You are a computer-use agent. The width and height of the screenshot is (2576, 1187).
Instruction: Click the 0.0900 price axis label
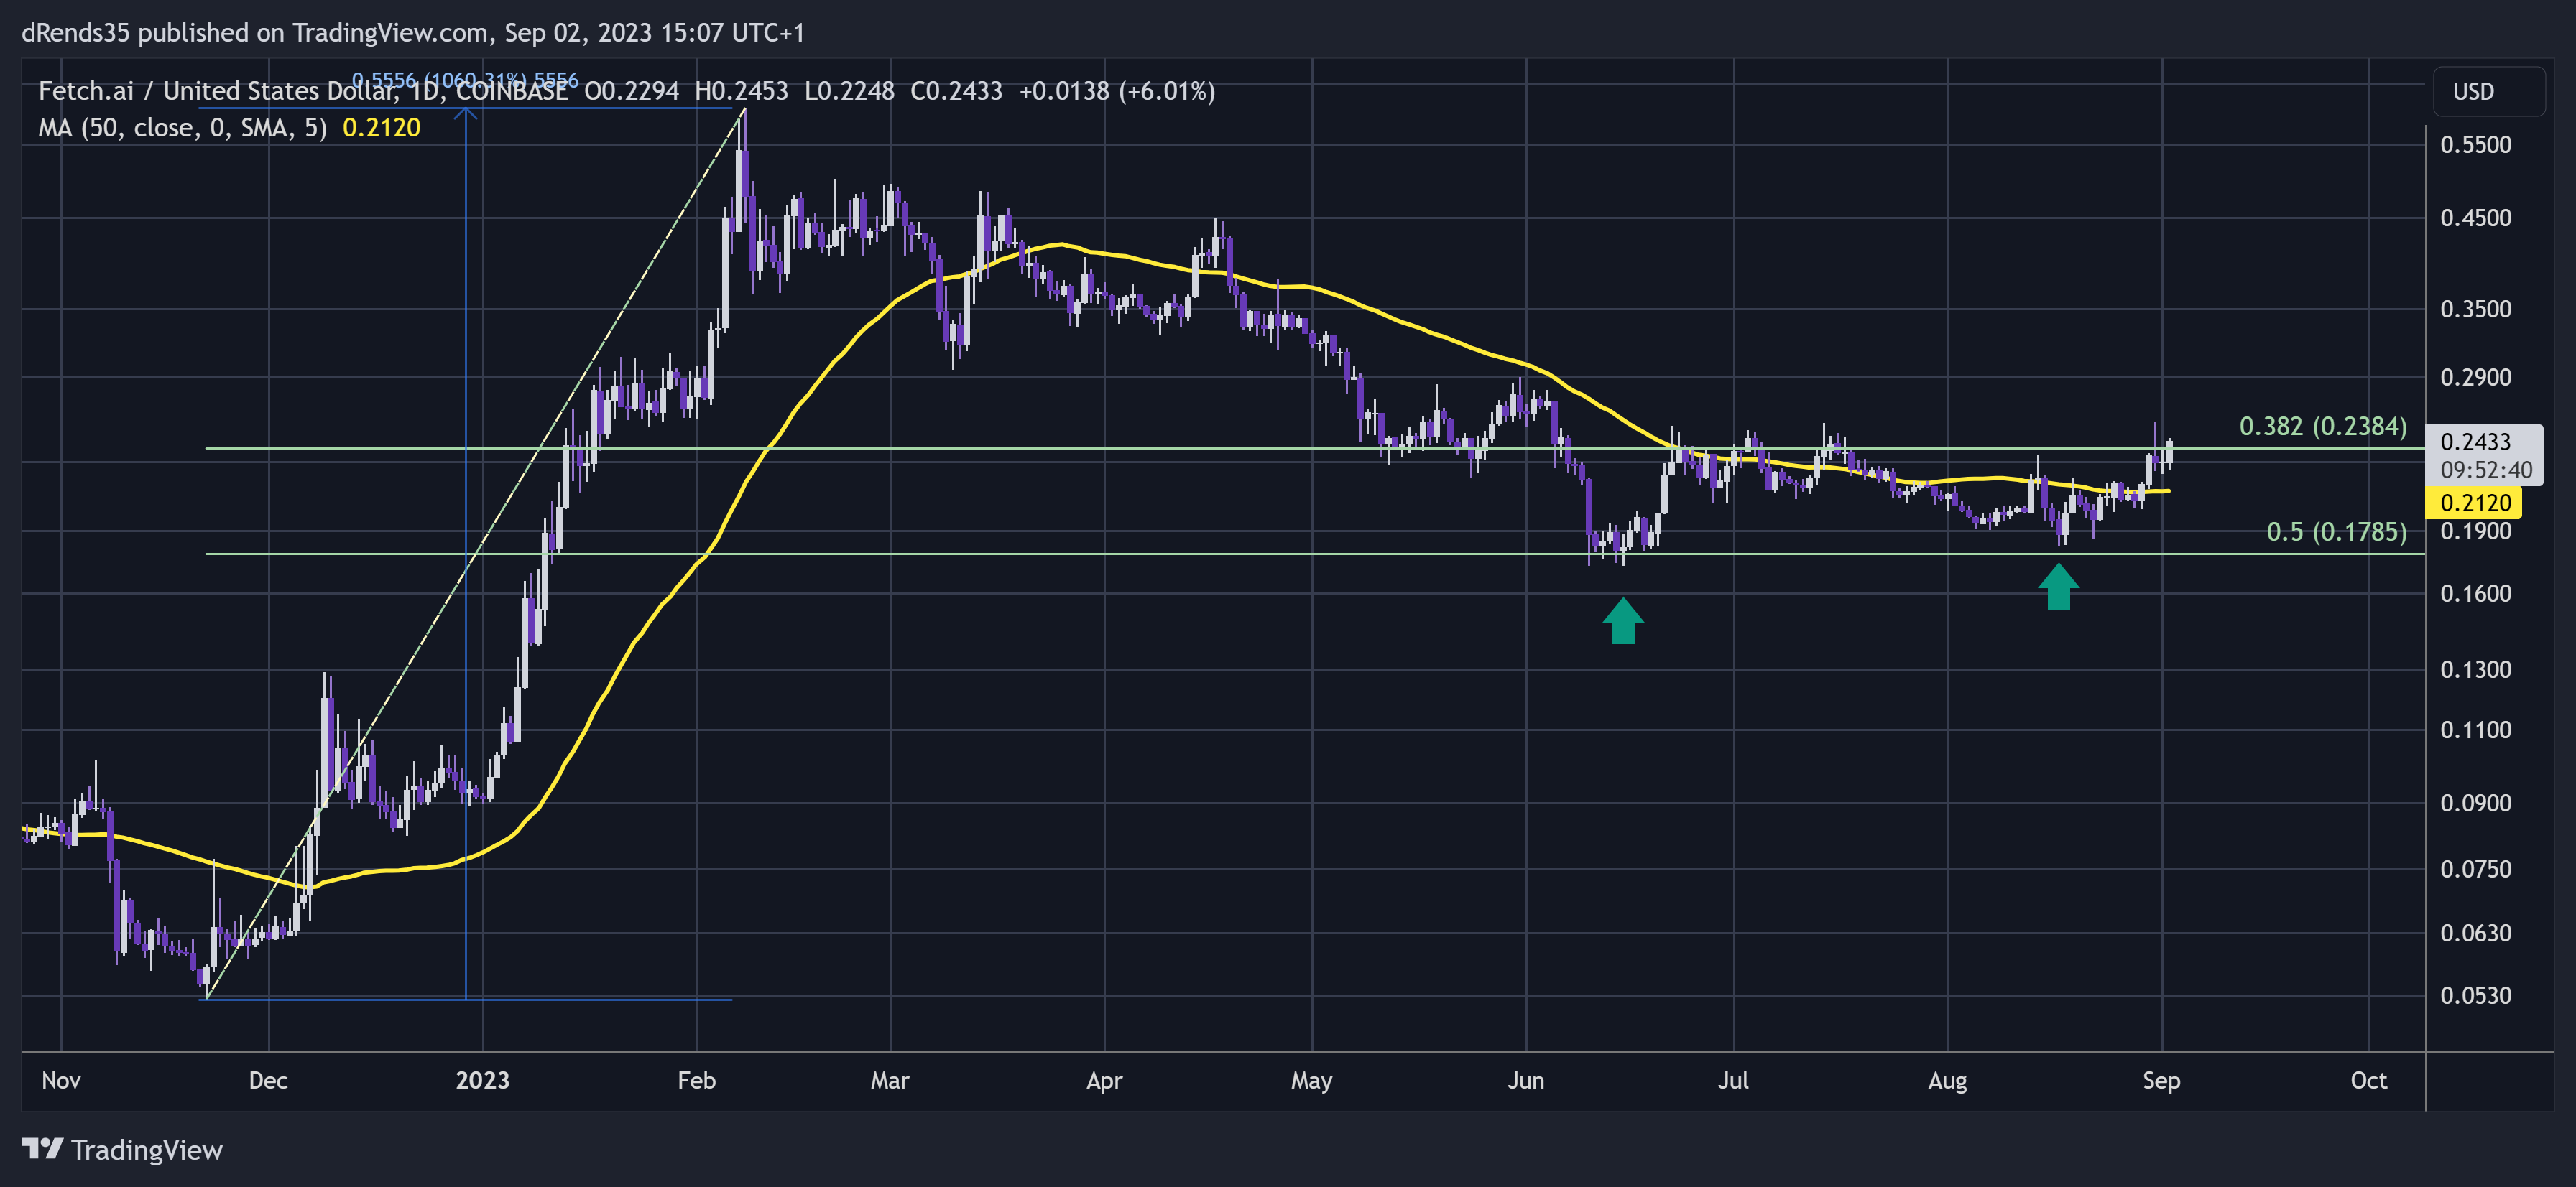point(2475,804)
